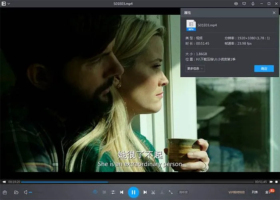Open the 盒子 box with 31 badge
280x200 pixels.
coord(269,192)
